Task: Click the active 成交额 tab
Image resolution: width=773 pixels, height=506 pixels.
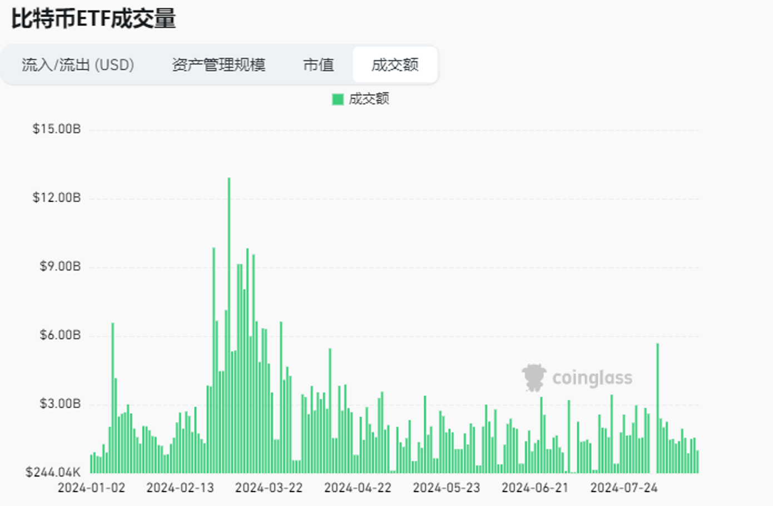Action: [x=395, y=65]
